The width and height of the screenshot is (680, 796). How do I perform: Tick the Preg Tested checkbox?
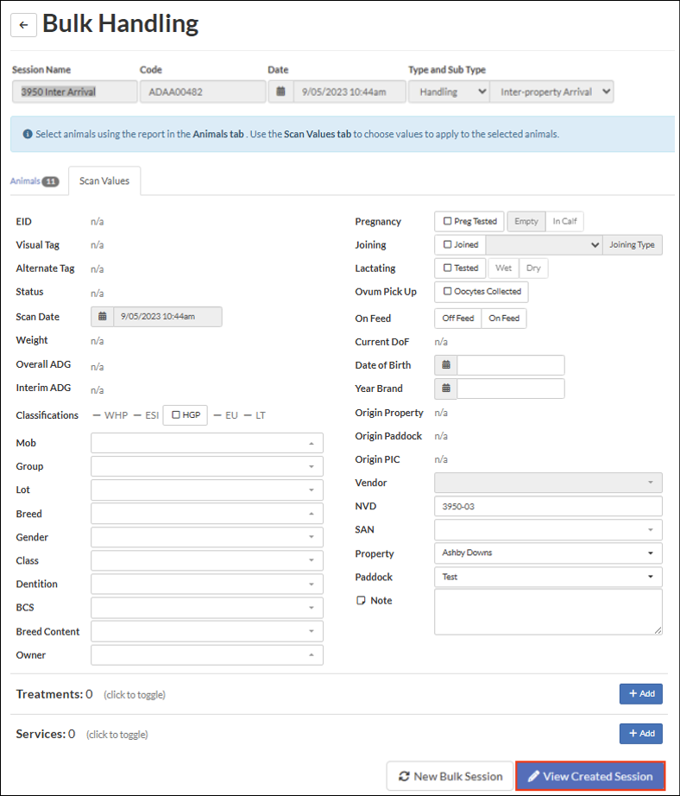(x=447, y=222)
